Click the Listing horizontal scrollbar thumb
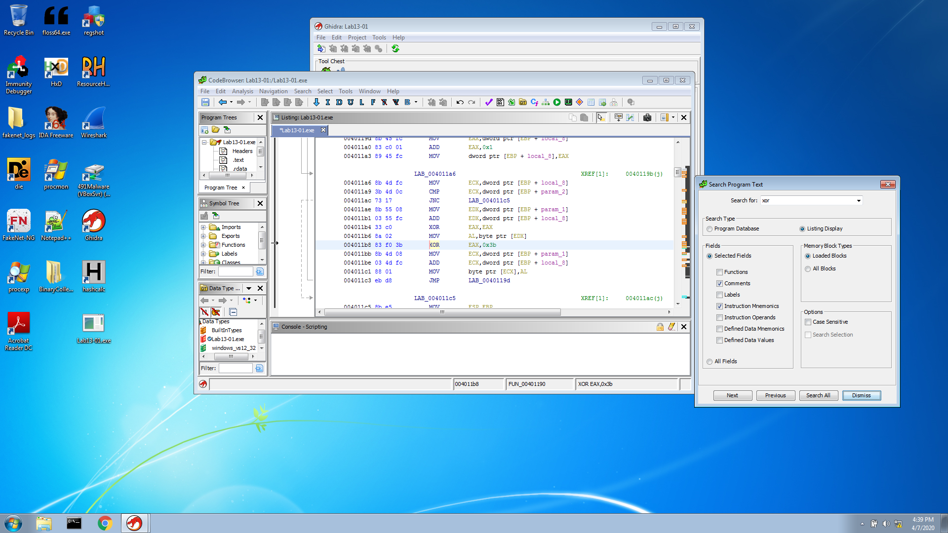Image resolution: width=948 pixels, height=533 pixels. pyautogui.click(x=442, y=312)
